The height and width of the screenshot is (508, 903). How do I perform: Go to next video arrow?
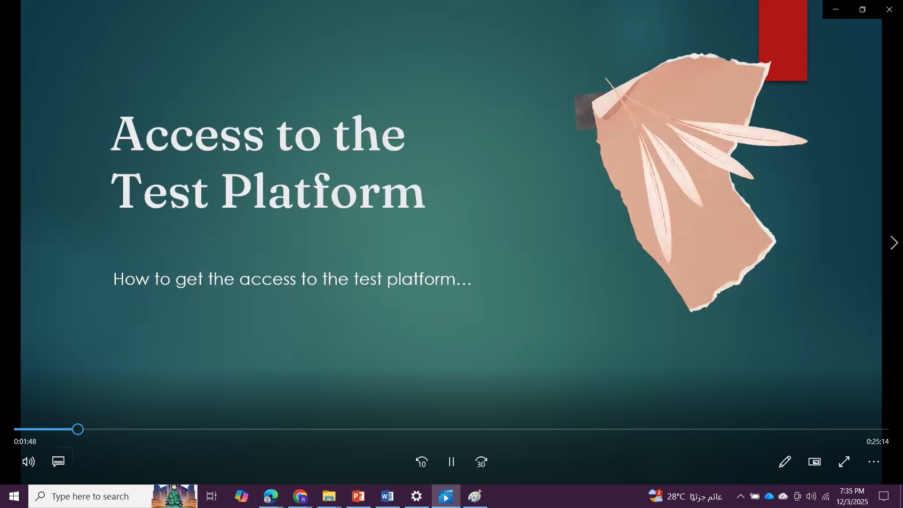point(894,243)
